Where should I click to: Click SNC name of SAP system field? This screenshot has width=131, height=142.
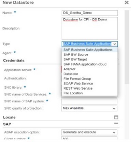tap(89, 102)
